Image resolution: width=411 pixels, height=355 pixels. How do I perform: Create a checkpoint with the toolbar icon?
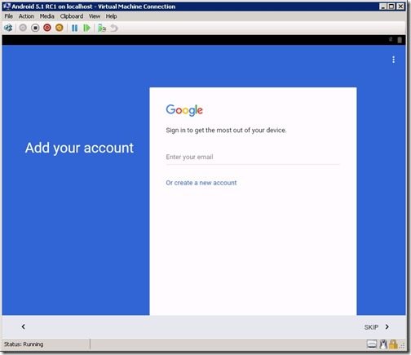pos(102,28)
